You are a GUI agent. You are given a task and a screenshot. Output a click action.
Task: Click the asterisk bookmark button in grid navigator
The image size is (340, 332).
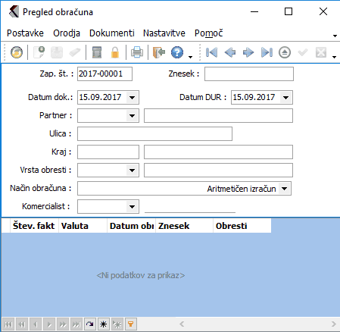tap(103, 324)
